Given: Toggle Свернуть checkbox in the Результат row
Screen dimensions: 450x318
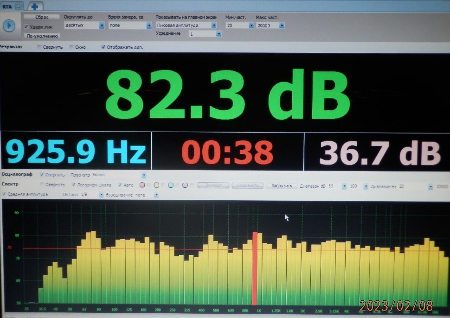Looking at the screenshot, I should coord(39,47).
